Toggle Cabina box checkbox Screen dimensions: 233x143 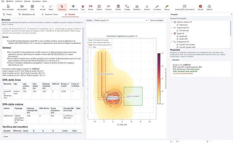click(177, 25)
